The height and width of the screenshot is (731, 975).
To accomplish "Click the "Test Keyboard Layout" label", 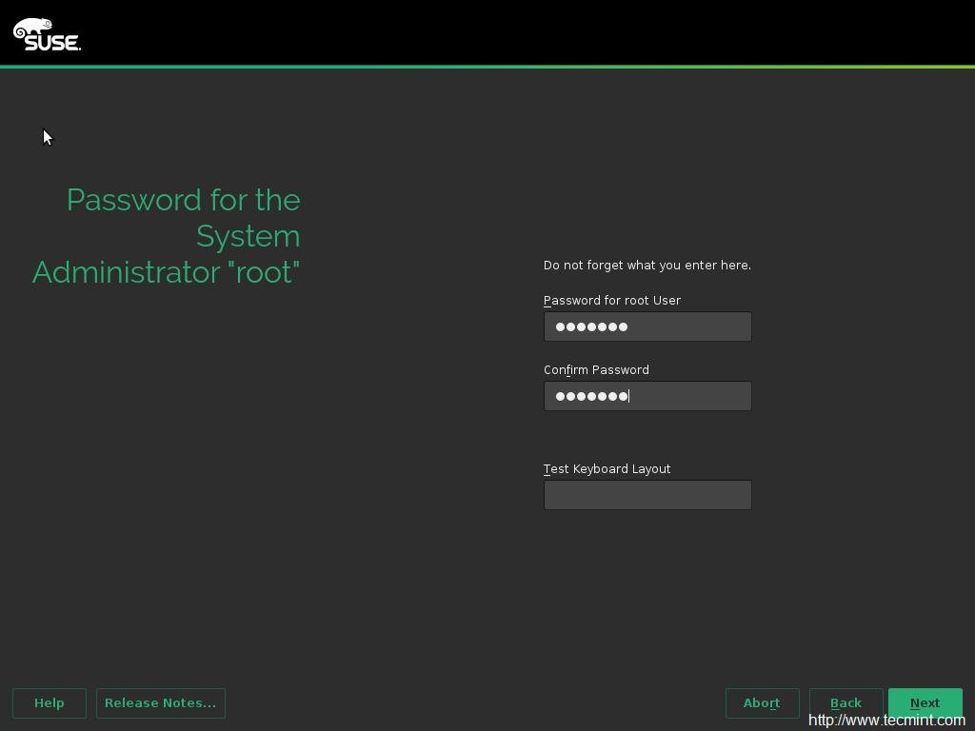I will (607, 469).
